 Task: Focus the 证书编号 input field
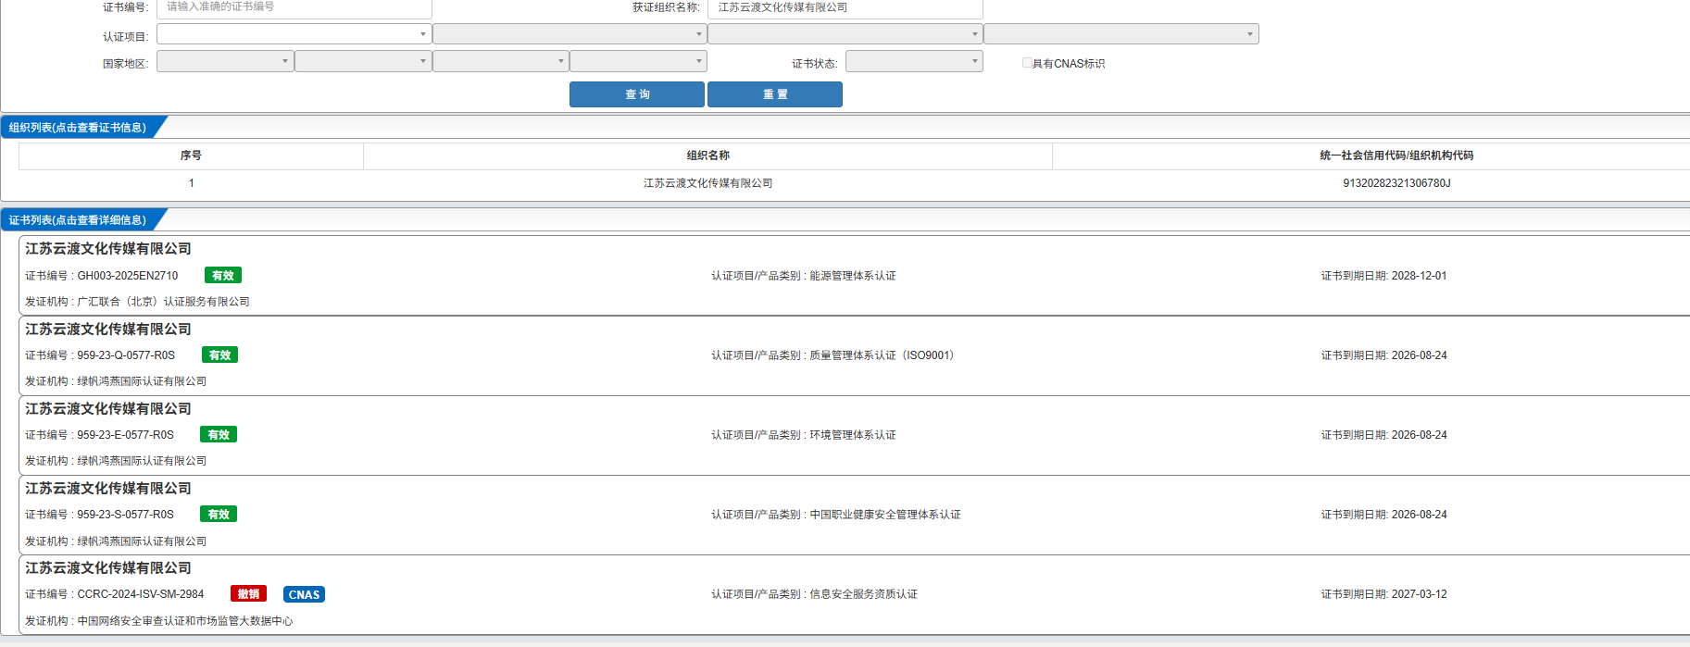[x=294, y=7]
